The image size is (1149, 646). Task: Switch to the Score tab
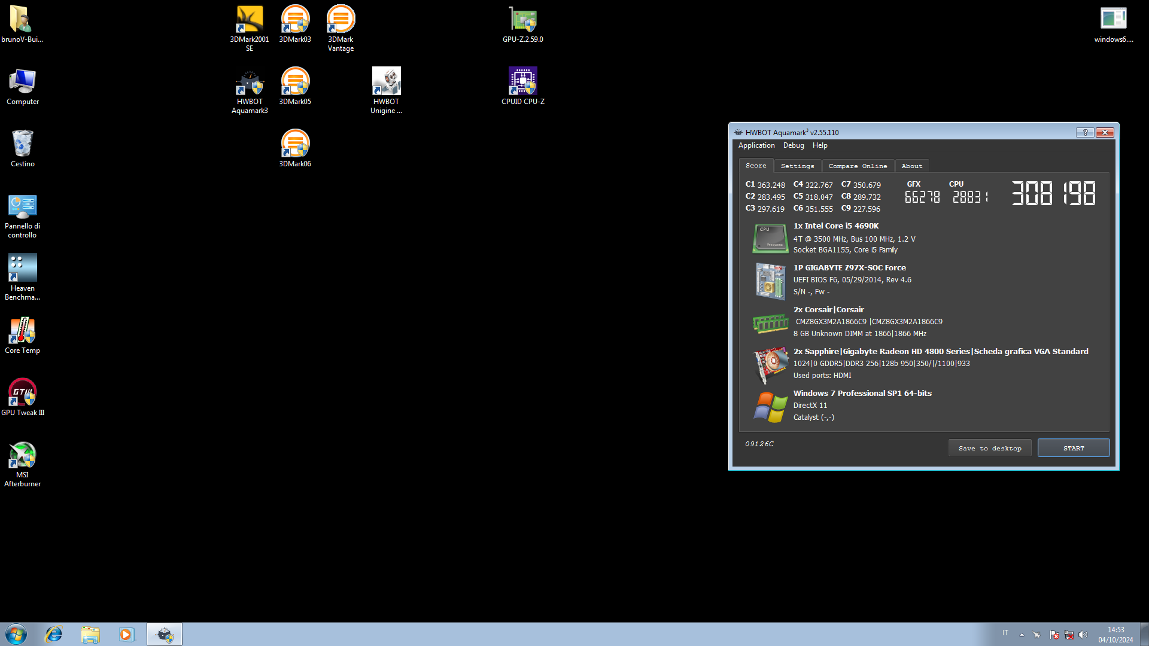point(756,166)
